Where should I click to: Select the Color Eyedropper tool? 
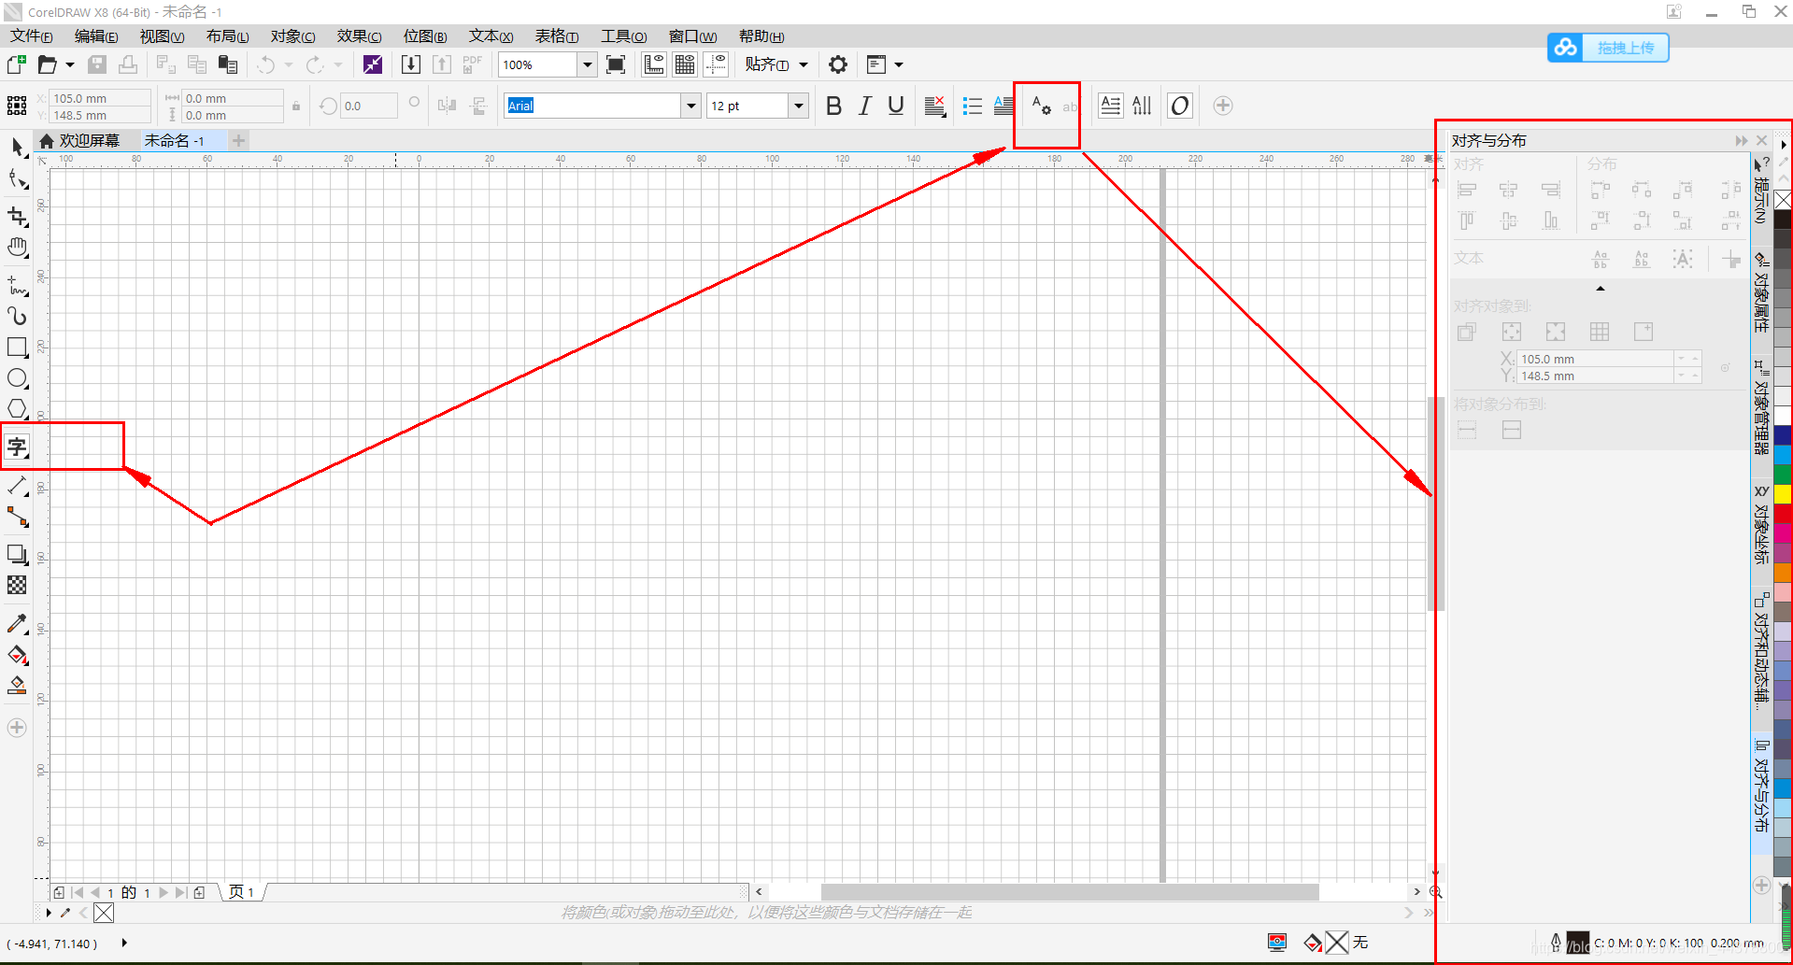[17, 623]
